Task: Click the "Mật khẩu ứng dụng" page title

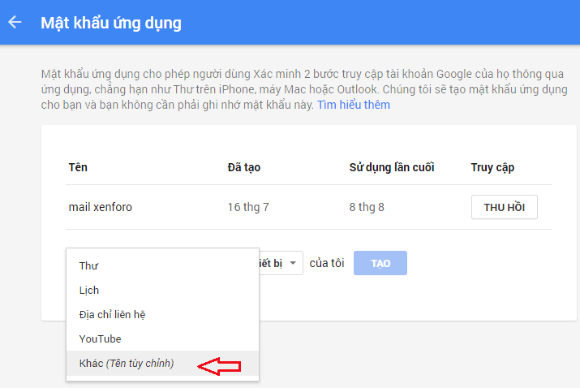Action: [x=111, y=23]
